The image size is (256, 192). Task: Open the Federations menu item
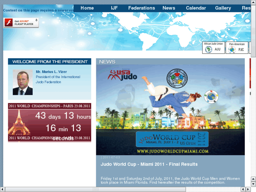point(142,8)
